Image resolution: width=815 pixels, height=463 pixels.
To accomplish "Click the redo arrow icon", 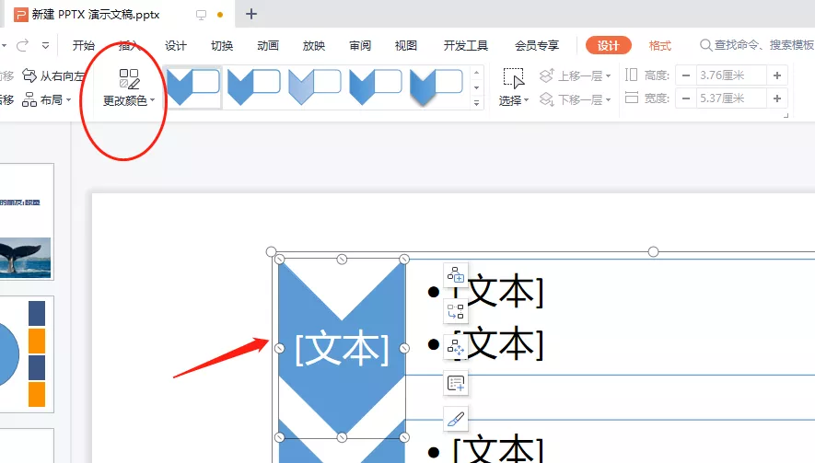I will (22, 46).
